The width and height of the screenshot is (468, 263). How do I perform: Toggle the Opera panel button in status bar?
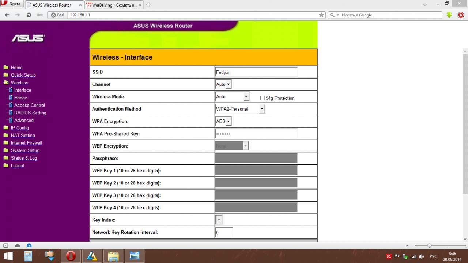(x=5, y=245)
